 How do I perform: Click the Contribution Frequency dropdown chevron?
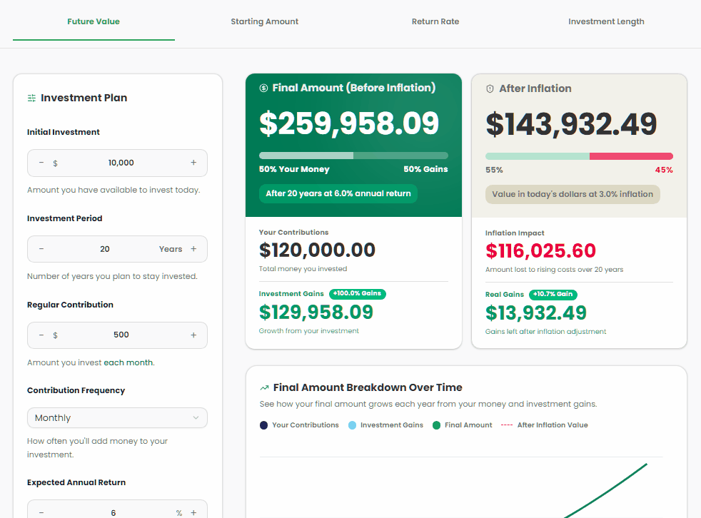196,418
